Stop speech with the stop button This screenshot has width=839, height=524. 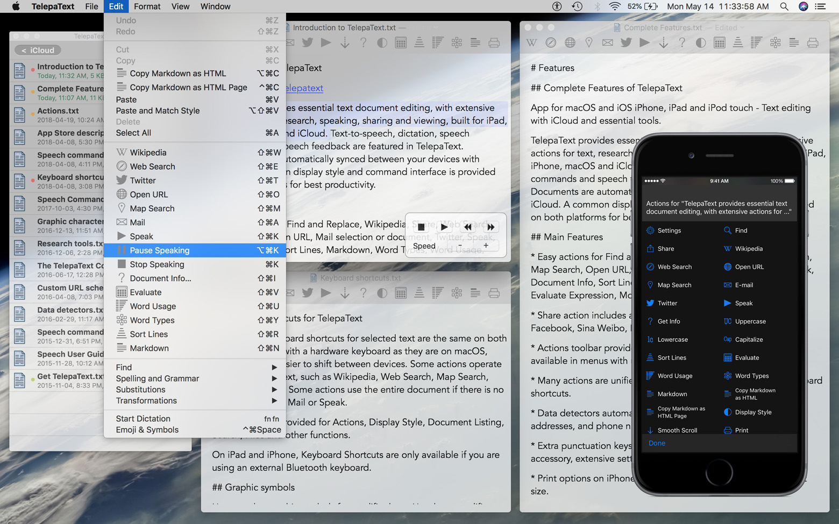(x=421, y=227)
